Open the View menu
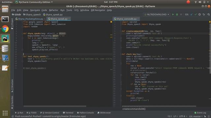 coord(26,10)
